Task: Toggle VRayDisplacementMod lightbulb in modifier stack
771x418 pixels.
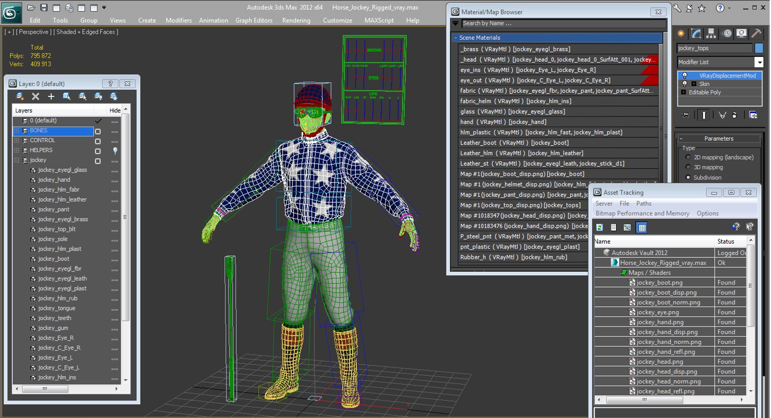Action: (685, 75)
